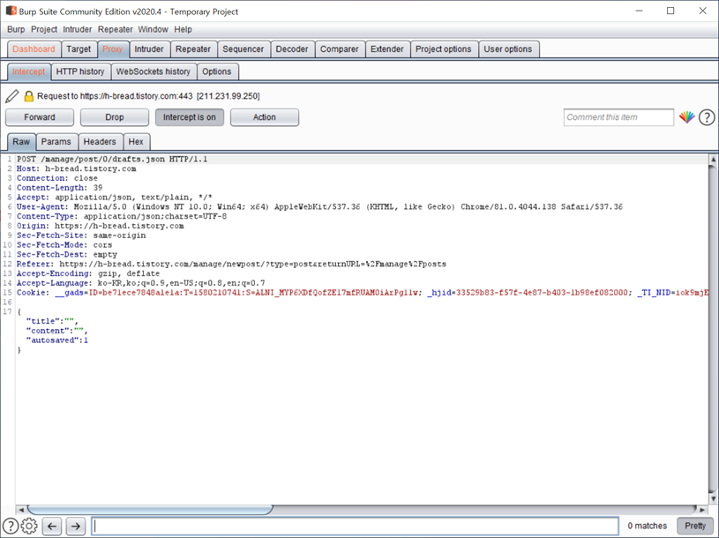Open the Repeater menu in the menu bar

(x=115, y=29)
